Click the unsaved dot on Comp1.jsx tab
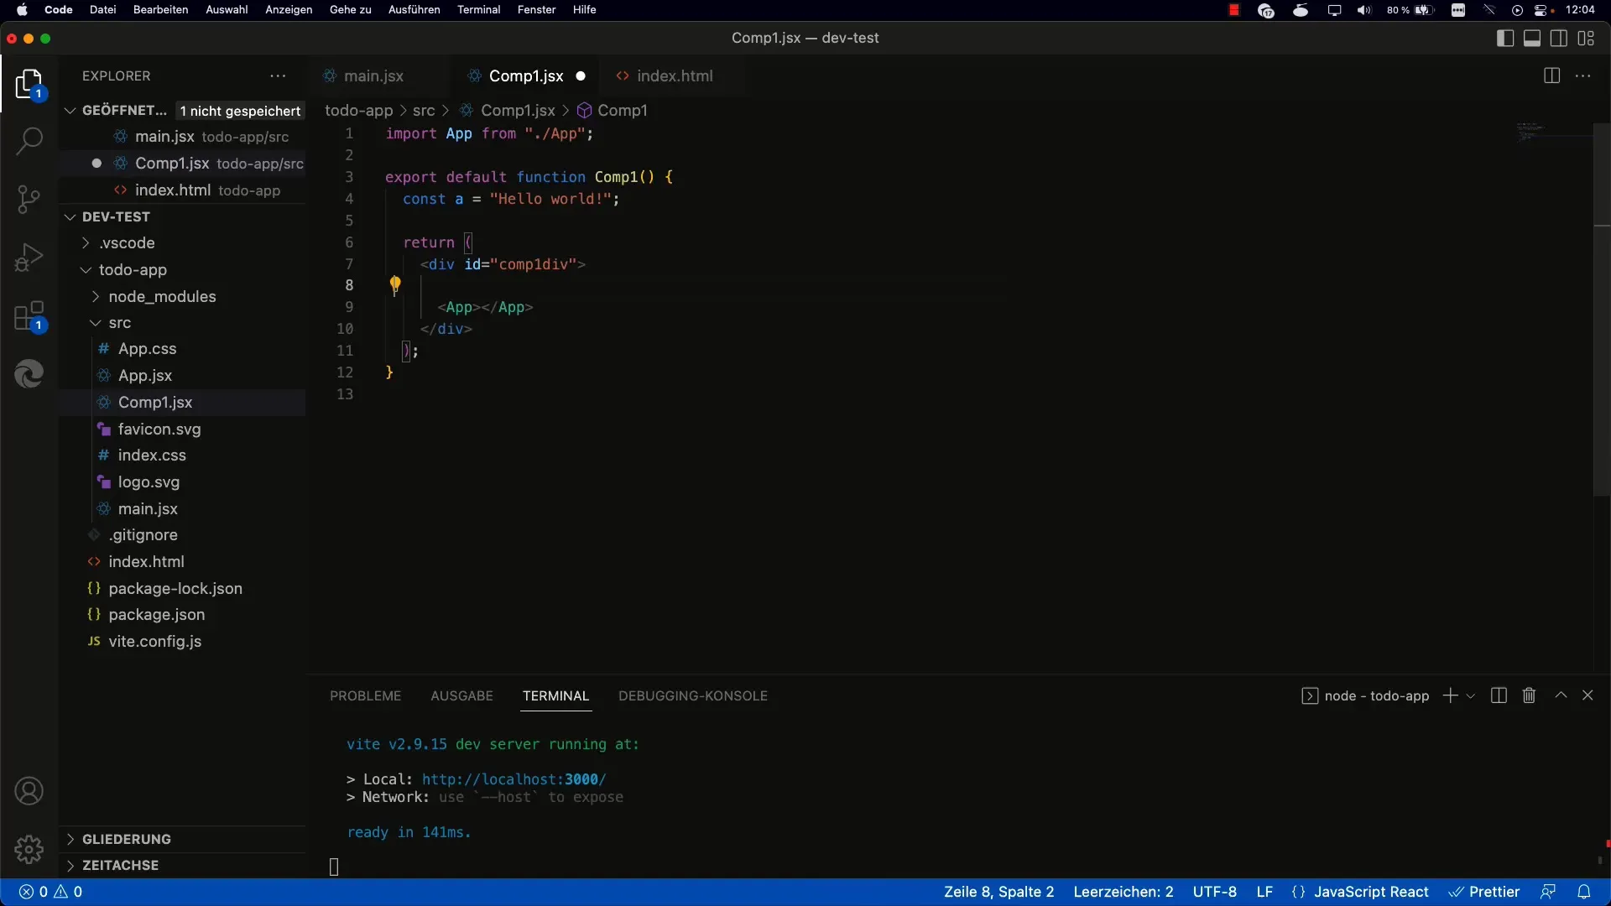The image size is (1611, 906). (x=581, y=75)
